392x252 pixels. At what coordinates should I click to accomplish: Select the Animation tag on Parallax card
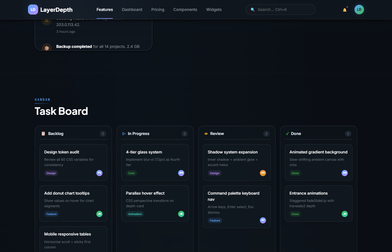[x=135, y=214]
